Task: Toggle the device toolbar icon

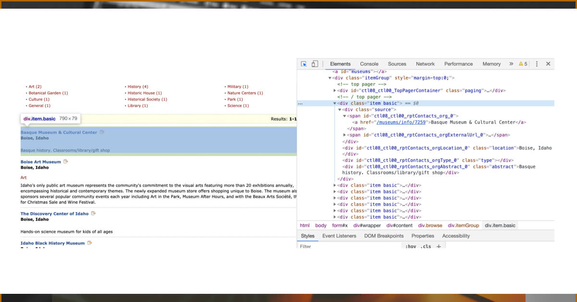Action: (315, 64)
